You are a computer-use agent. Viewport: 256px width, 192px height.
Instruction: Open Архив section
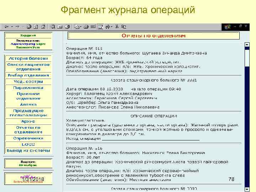pyautogui.click(x=28, y=122)
